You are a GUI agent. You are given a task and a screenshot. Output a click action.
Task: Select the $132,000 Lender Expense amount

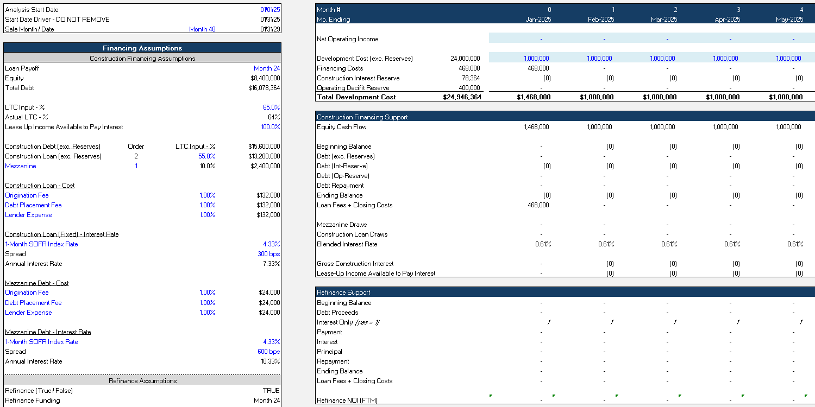268,215
